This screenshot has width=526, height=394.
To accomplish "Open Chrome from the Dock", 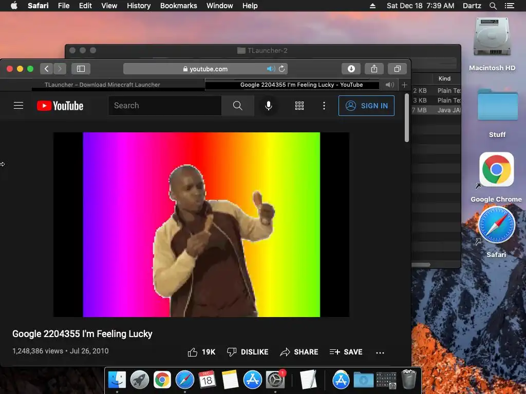I will point(162,380).
